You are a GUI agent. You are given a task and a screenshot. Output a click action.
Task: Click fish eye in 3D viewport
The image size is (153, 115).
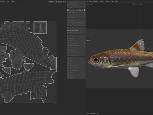click(x=96, y=60)
